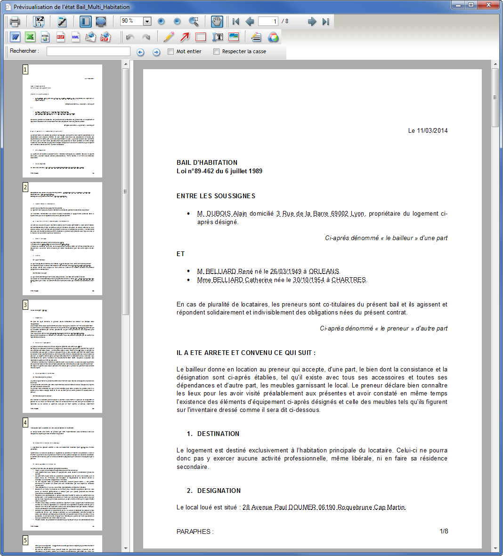503x556 pixels.
Task: Open the 90 % zoom level dropdown
Action: tap(147, 22)
